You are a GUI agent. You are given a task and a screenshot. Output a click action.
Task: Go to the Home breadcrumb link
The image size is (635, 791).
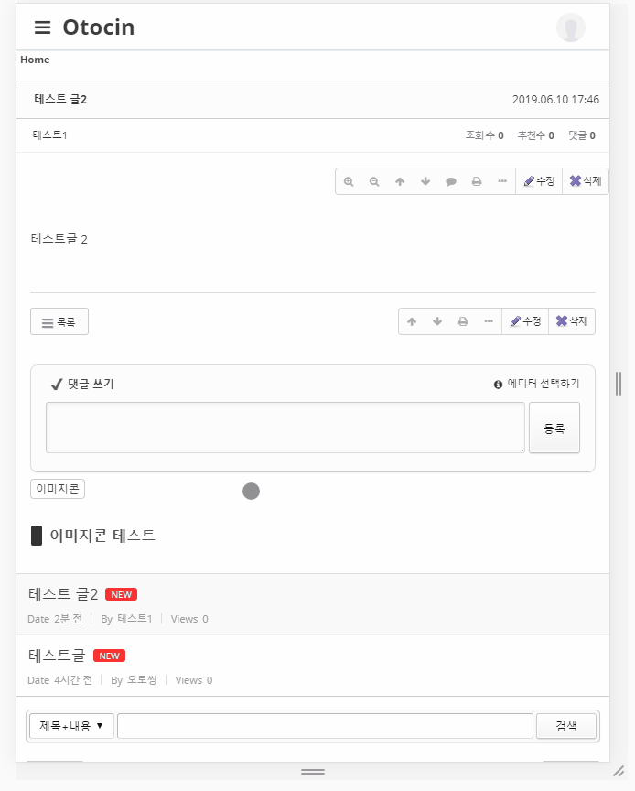[35, 60]
